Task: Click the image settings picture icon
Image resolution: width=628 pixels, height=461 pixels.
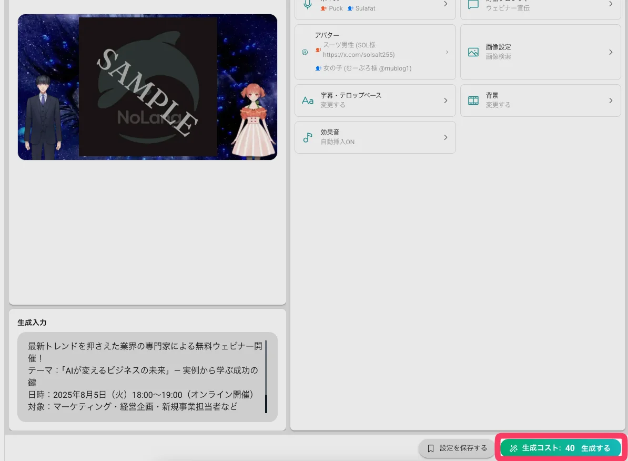Action: (x=473, y=52)
